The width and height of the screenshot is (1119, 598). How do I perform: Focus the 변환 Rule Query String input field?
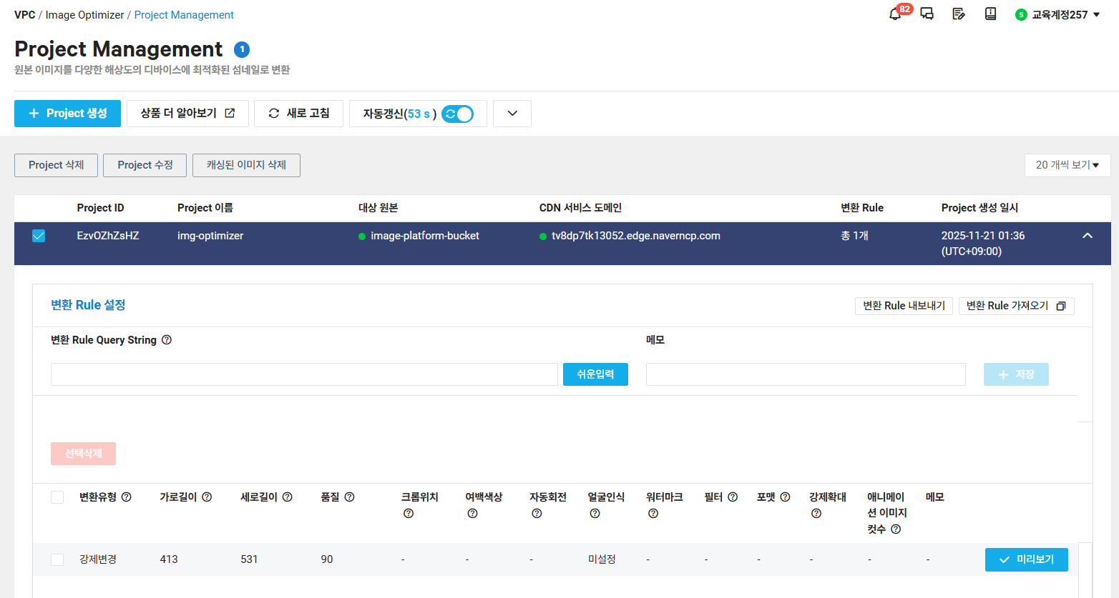[304, 374]
